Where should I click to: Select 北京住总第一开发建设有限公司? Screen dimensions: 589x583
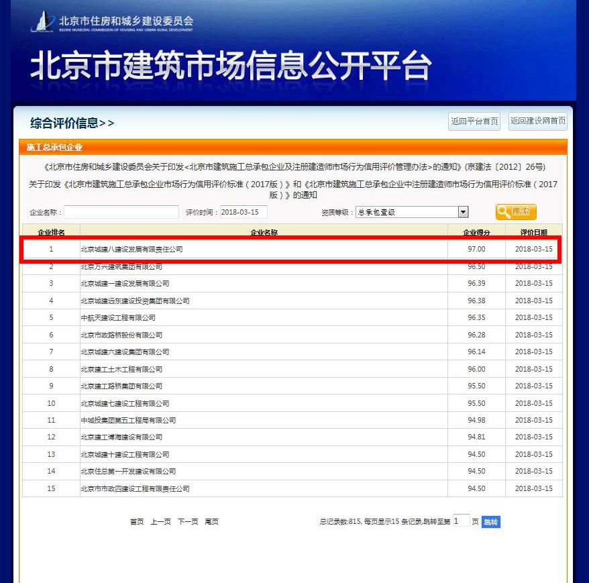click(x=129, y=471)
